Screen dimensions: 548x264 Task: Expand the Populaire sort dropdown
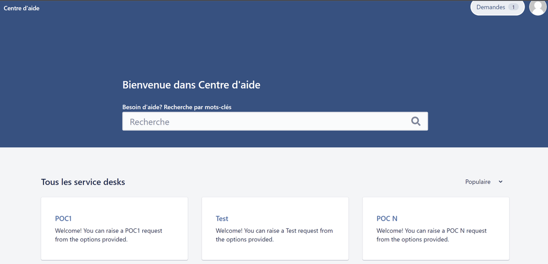[484, 182]
